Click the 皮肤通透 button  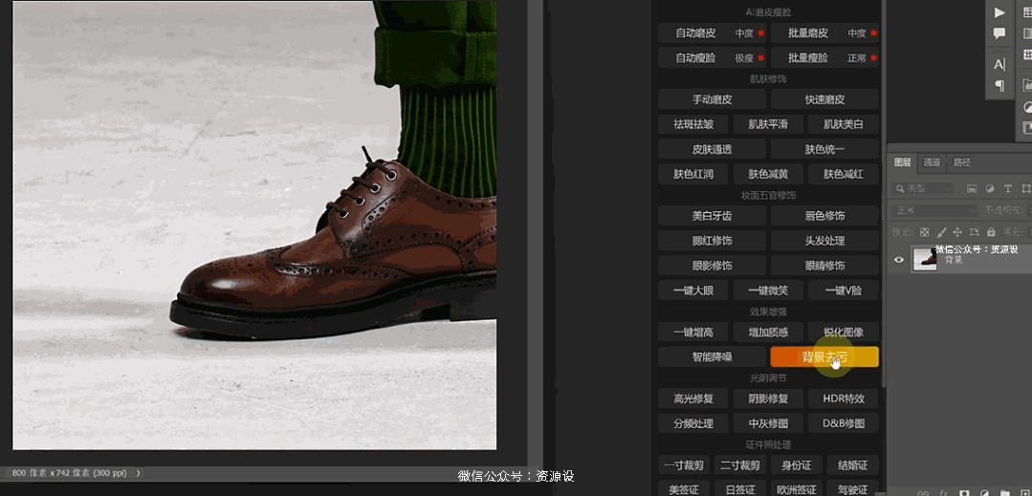[713, 149]
